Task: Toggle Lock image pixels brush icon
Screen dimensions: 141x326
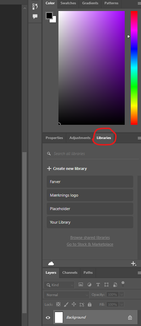Action: [66, 304]
